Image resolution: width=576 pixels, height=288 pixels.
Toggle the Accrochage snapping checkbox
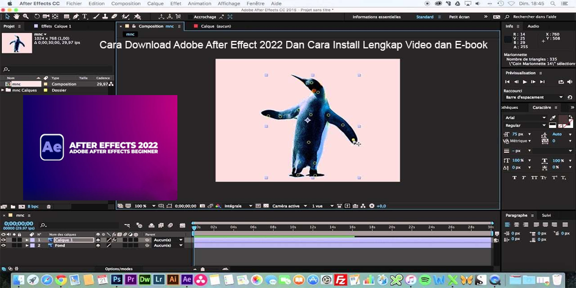coord(190,17)
